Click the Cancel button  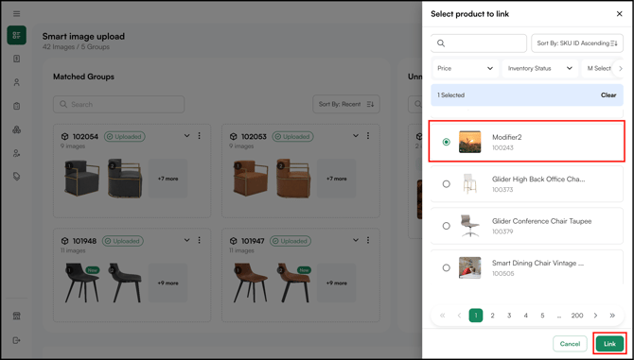570,344
